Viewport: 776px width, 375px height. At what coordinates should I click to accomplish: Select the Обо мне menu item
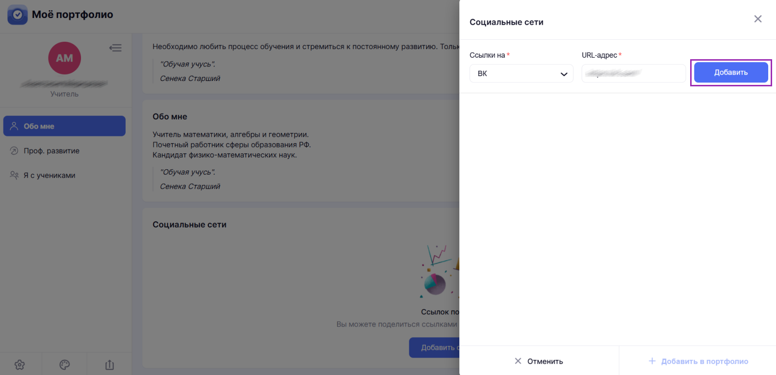click(x=65, y=126)
